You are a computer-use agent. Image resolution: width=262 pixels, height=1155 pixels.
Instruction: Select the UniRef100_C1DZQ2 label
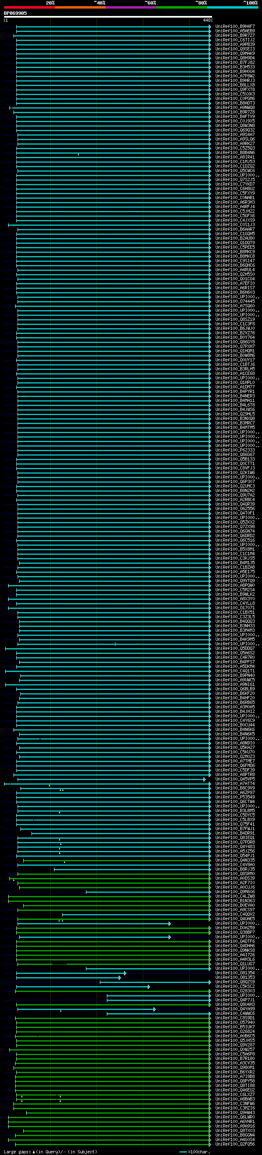pyautogui.click(x=235, y=166)
